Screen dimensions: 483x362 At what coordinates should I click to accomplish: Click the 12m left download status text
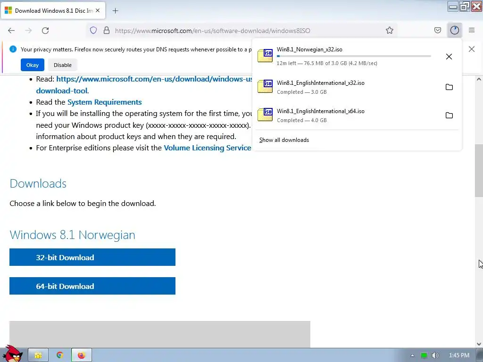point(327,63)
